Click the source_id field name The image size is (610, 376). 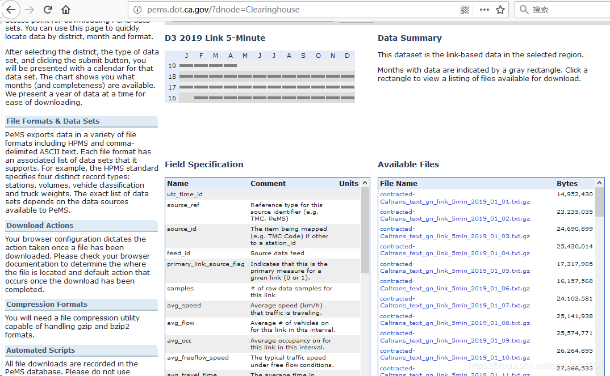coord(182,229)
